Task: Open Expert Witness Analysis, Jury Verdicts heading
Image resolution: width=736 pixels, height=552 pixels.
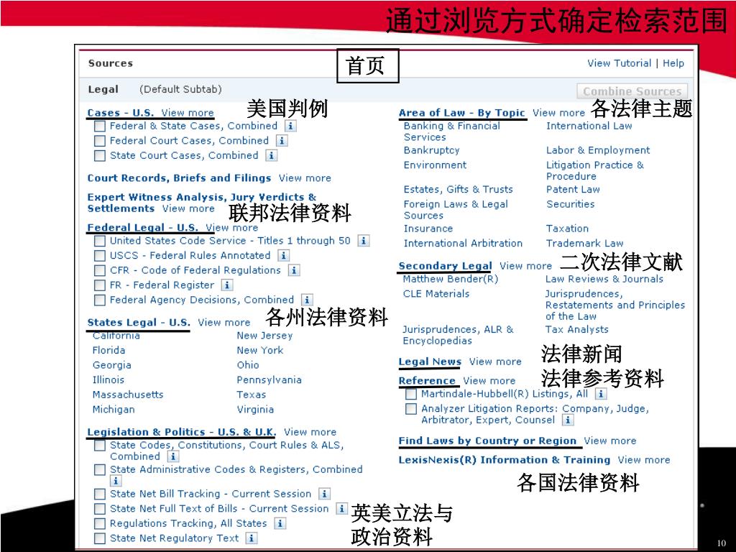Action: click(x=202, y=203)
